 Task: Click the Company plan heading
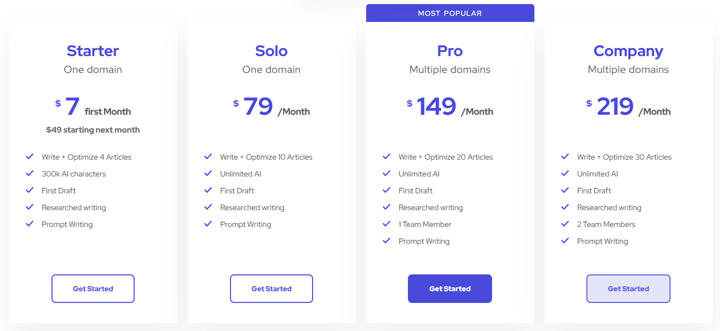(x=628, y=51)
